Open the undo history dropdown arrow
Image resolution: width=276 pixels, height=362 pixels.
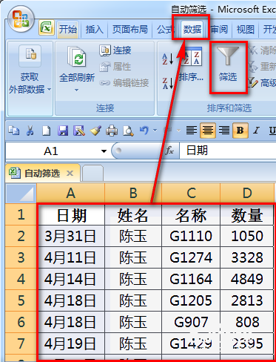(x=155, y=130)
